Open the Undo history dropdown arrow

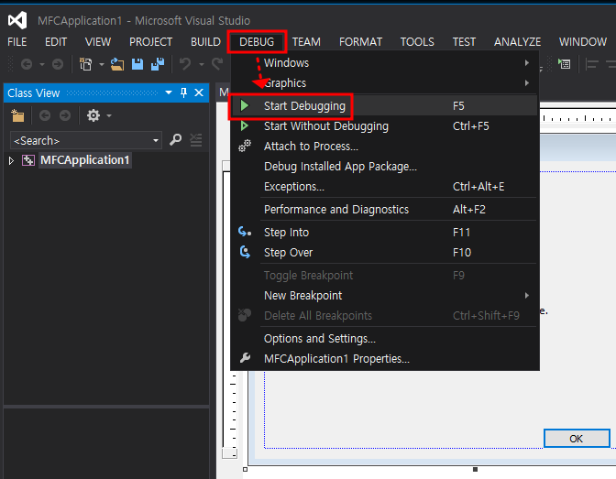pyautogui.click(x=202, y=64)
